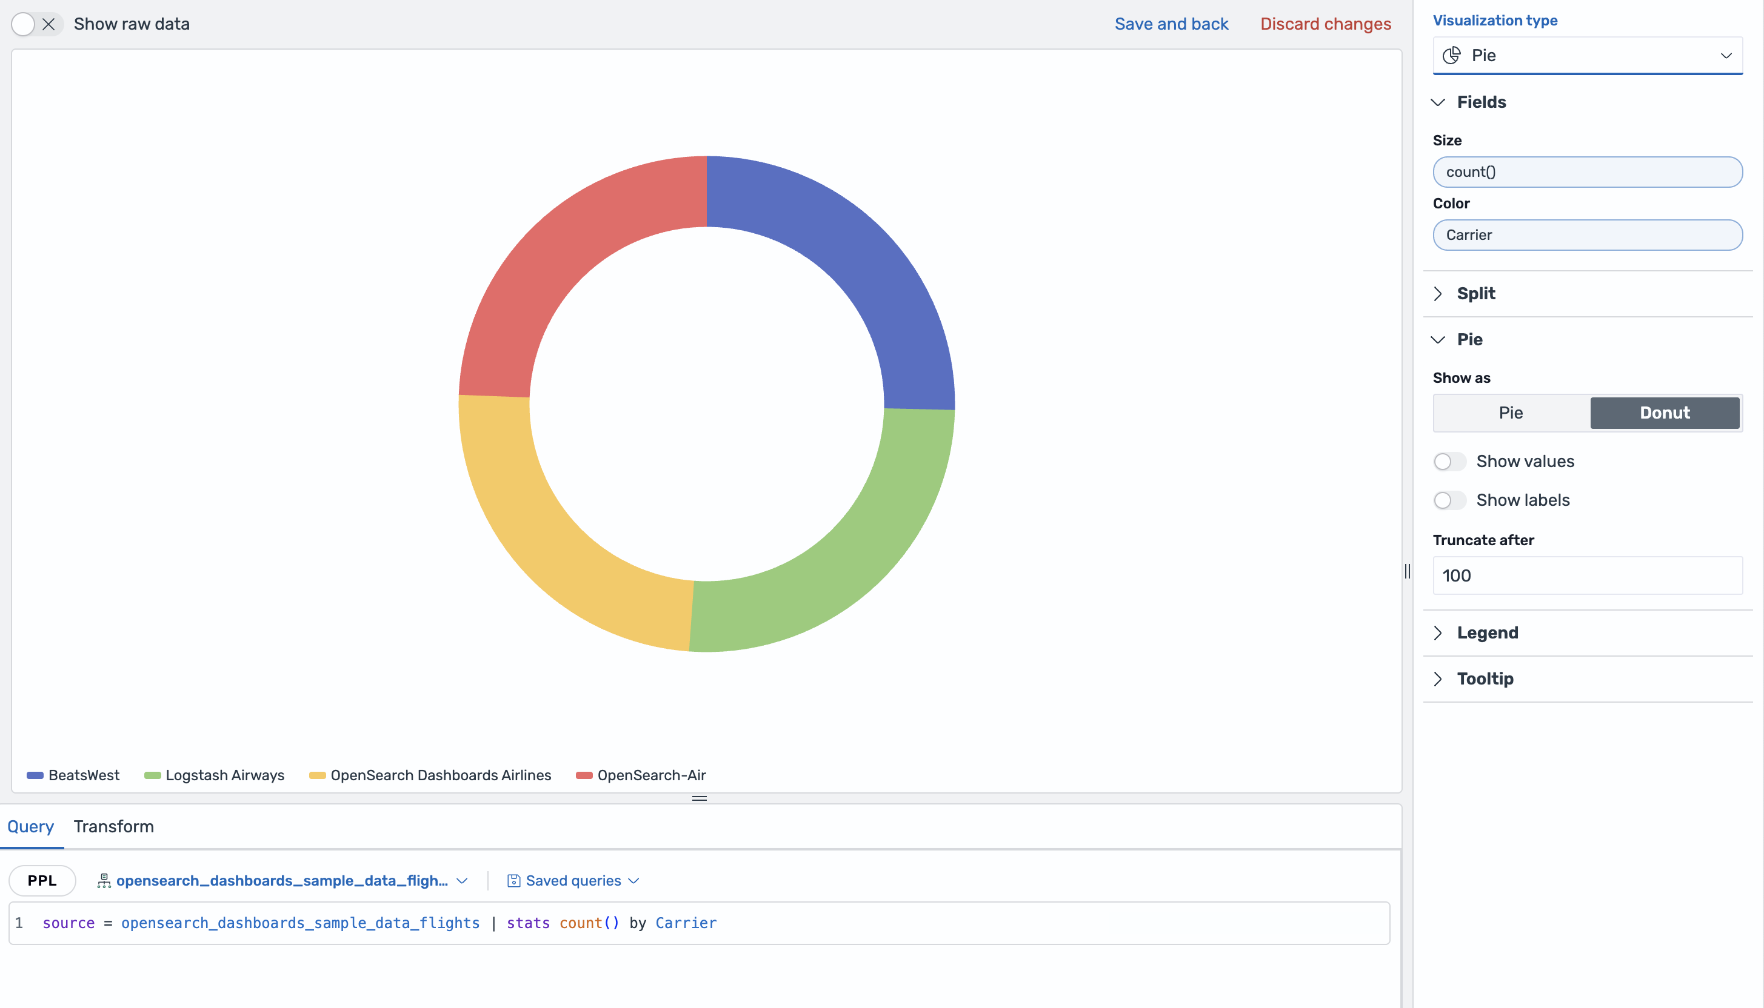Click the OpenSearch-Air legend label
1764x1008 pixels.
[x=652, y=775]
